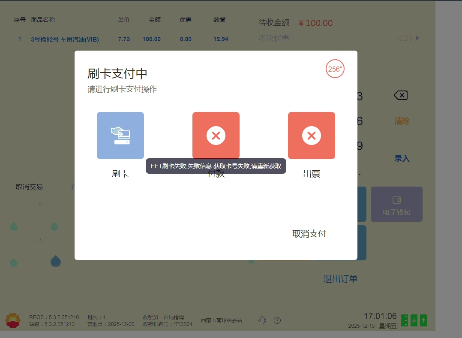
Task: Click 取消支付 to cancel payment
Action: 309,234
